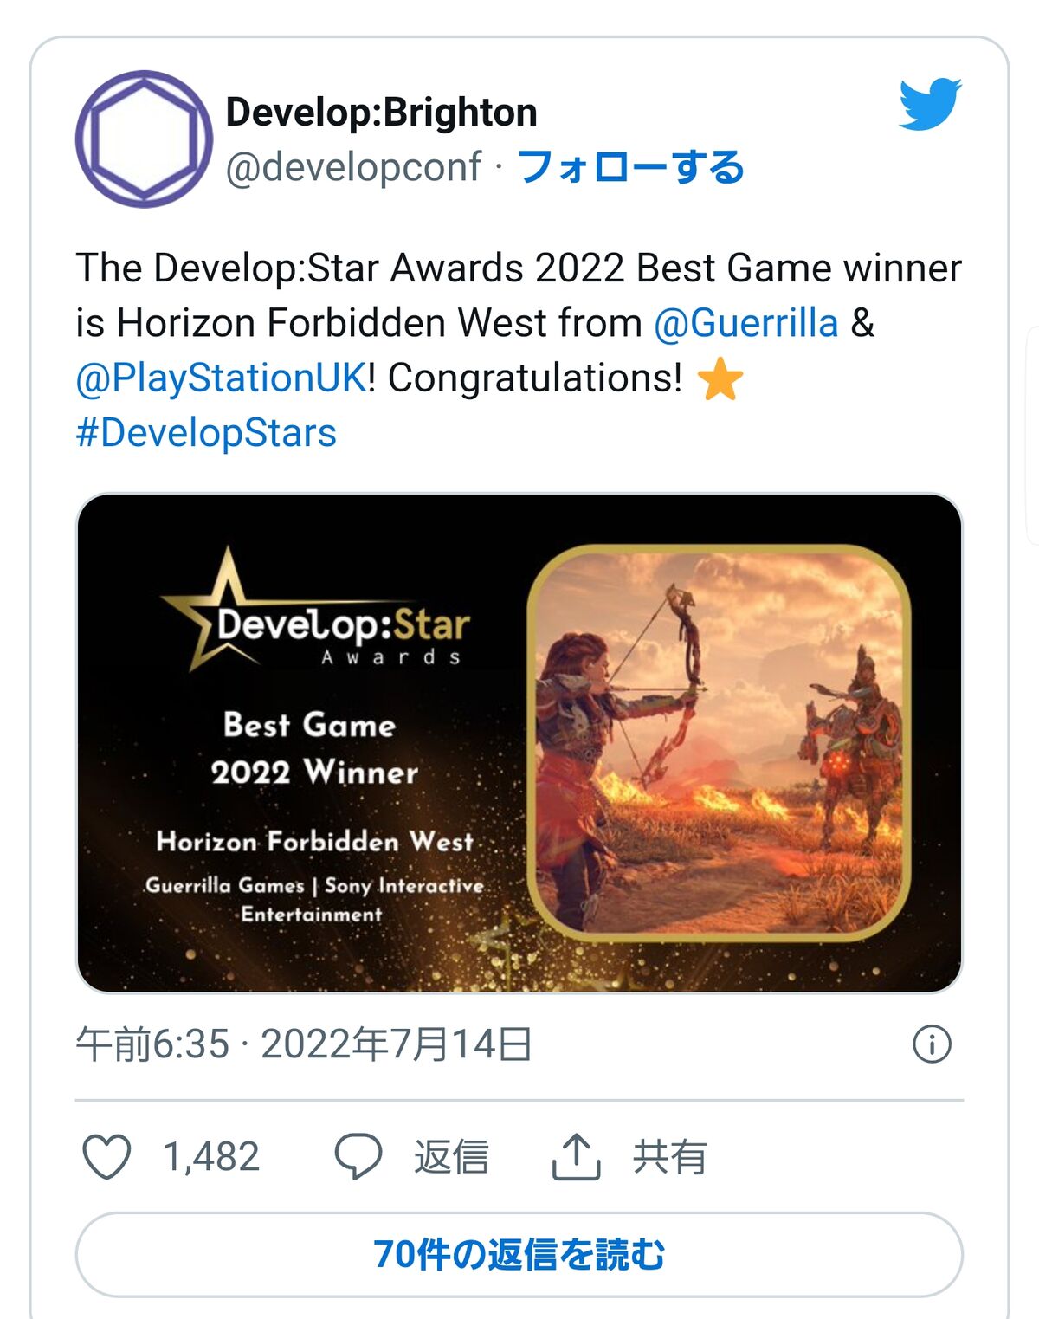Click the 共有 share label
Viewport: 1039px width, 1319px height.
[x=669, y=1157]
